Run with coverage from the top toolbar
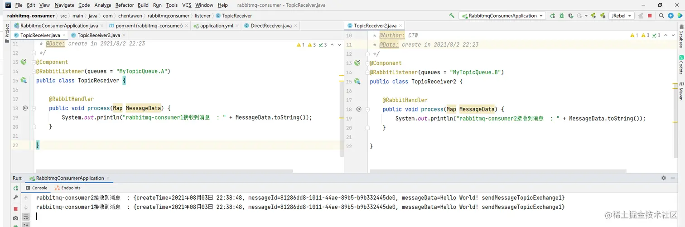 point(571,16)
